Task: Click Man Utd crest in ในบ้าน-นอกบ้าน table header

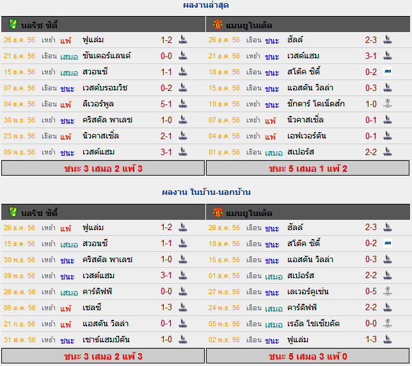Action: [218, 212]
